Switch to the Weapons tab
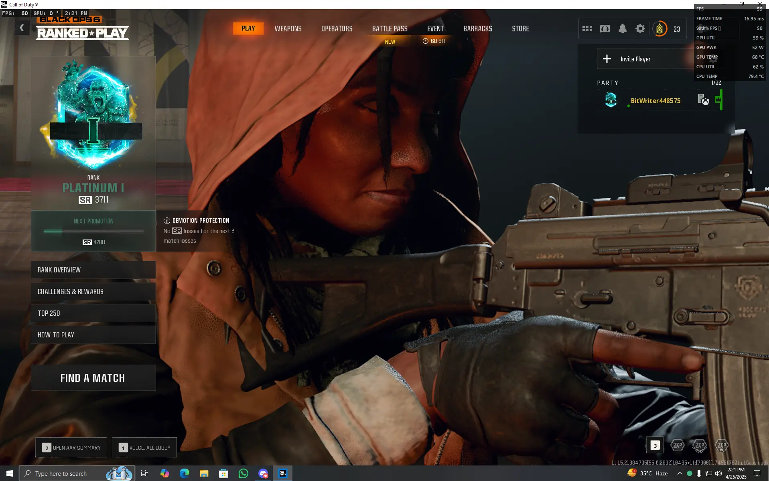Screen dimensions: 769x481 (x=288, y=28)
